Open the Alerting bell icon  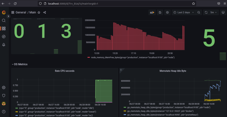click(x=4, y=44)
